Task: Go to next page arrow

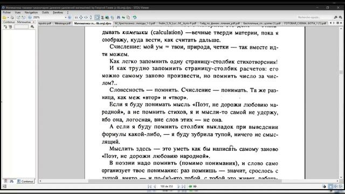Action: [178, 186]
